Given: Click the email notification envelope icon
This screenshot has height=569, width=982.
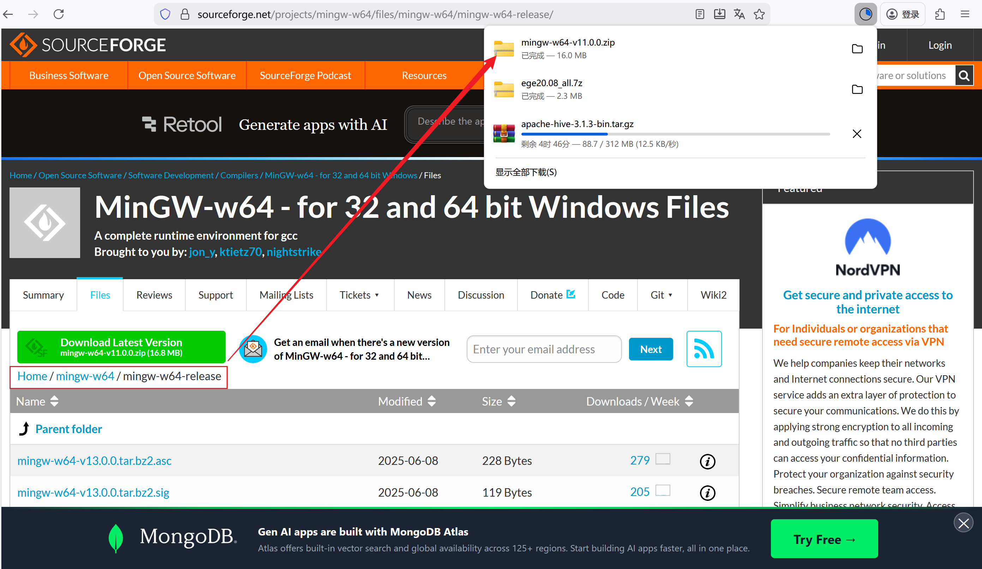Looking at the screenshot, I should (x=253, y=349).
